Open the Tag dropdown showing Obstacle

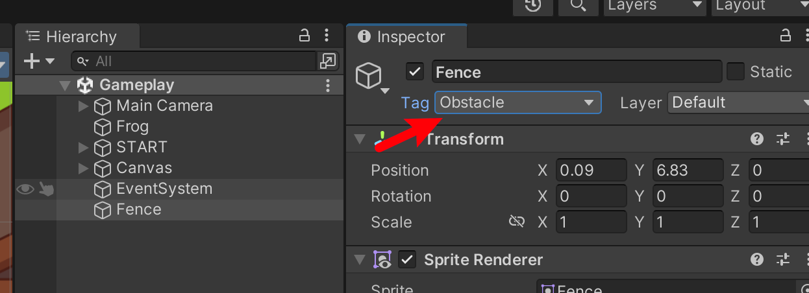[518, 102]
